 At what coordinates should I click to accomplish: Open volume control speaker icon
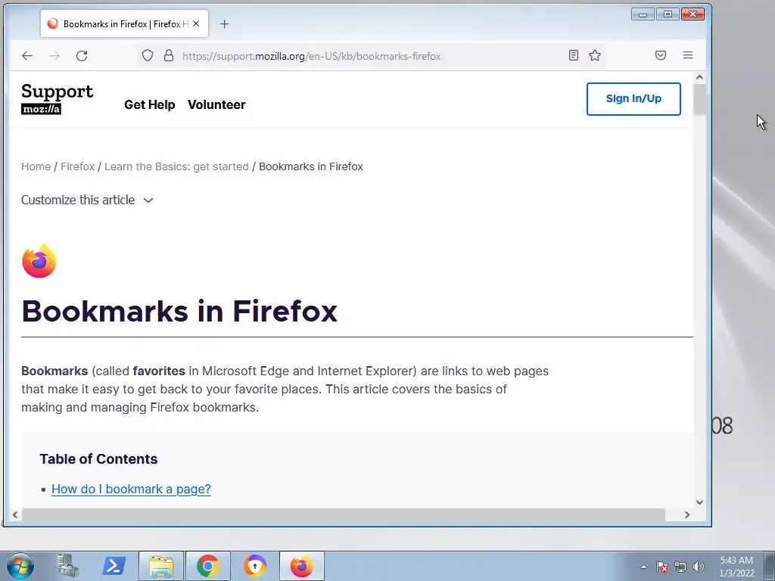(x=699, y=567)
